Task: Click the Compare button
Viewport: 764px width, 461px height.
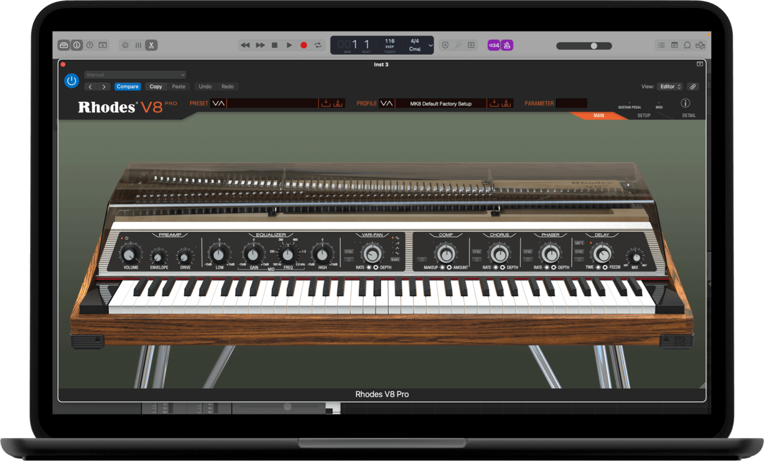Action: pos(127,86)
